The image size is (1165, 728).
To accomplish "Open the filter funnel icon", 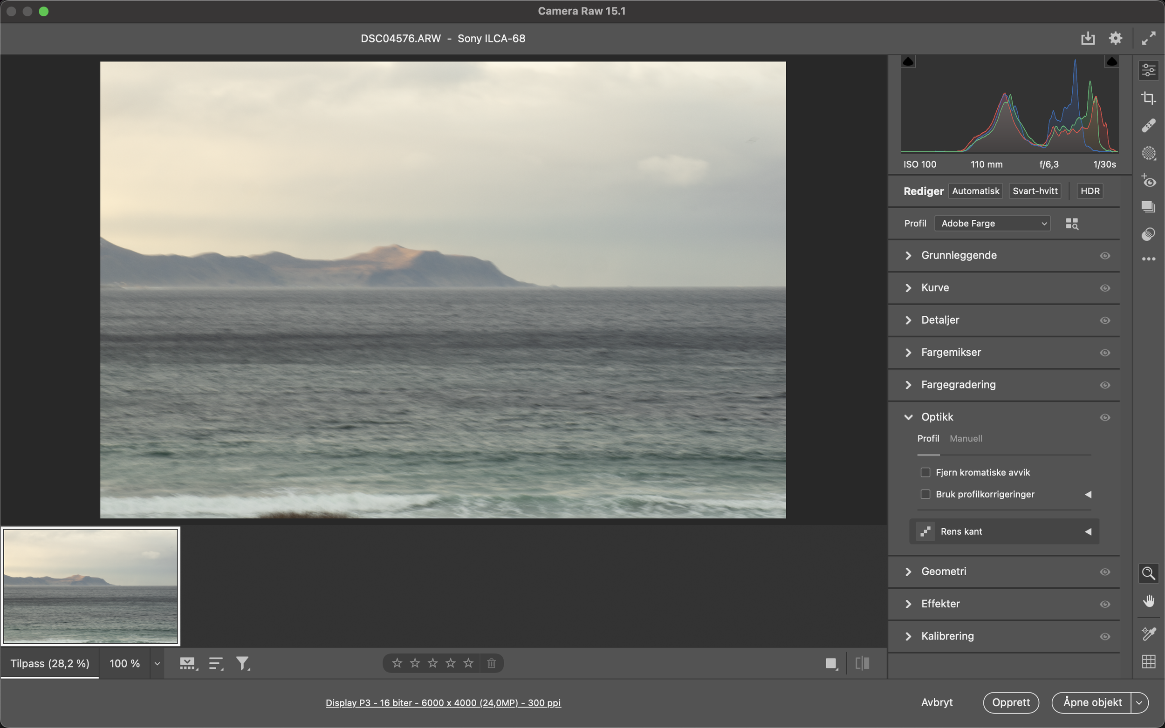I will pyautogui.click(x=243, y=663).
